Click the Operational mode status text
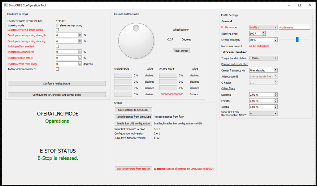The width and height of the screenshot is (317, 186). [x=58, y=121]
